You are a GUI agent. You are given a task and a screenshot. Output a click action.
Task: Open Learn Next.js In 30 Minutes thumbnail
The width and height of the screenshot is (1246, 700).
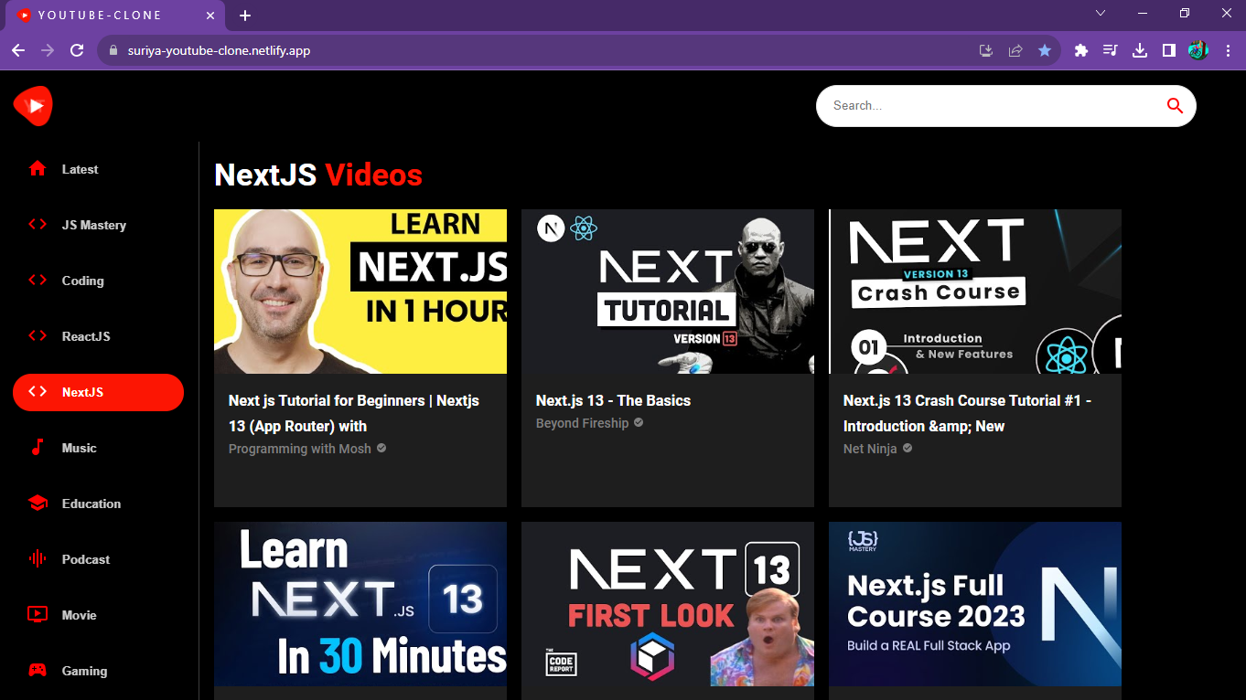360,604
